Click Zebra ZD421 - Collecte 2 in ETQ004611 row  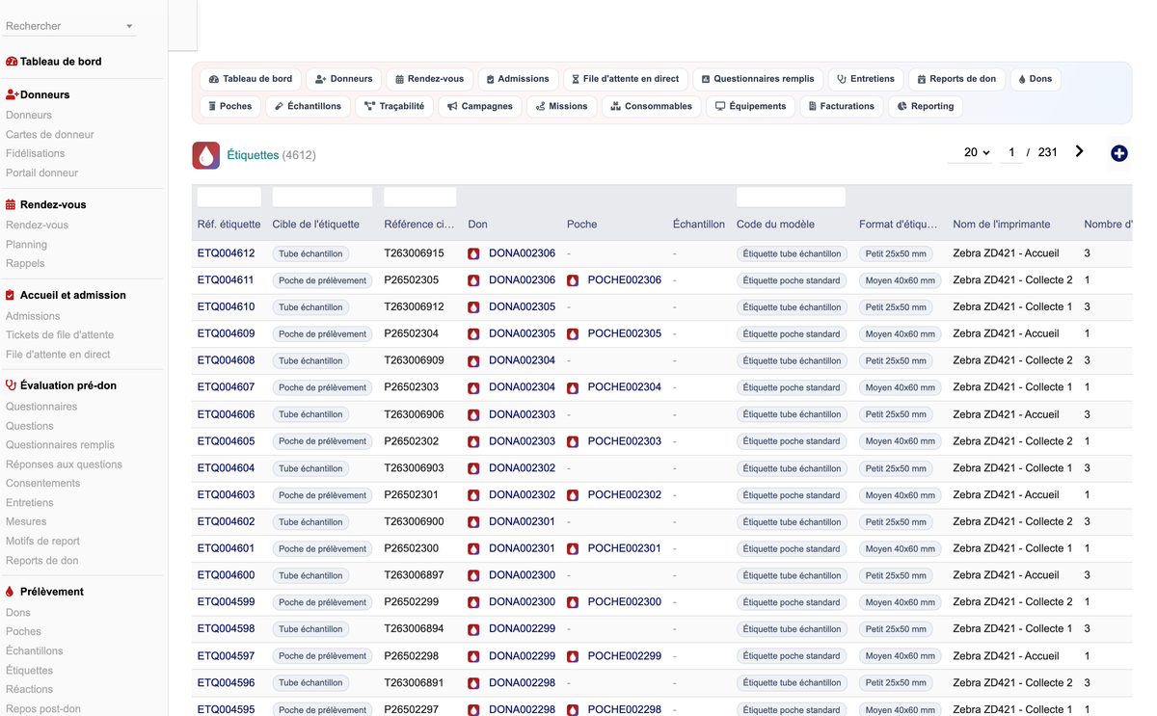[1012, 280]
